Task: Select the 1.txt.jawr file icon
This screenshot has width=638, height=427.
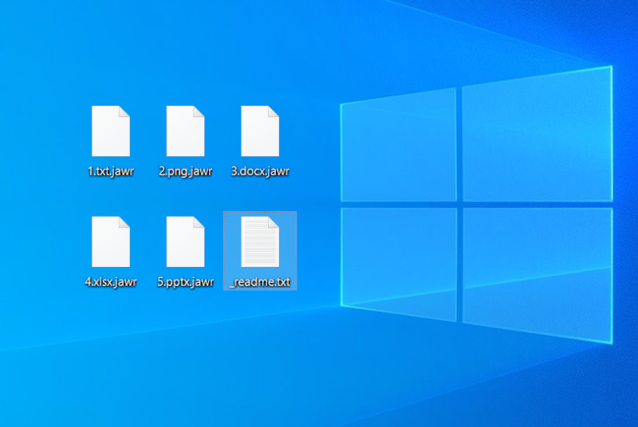Action: (111, 131)
